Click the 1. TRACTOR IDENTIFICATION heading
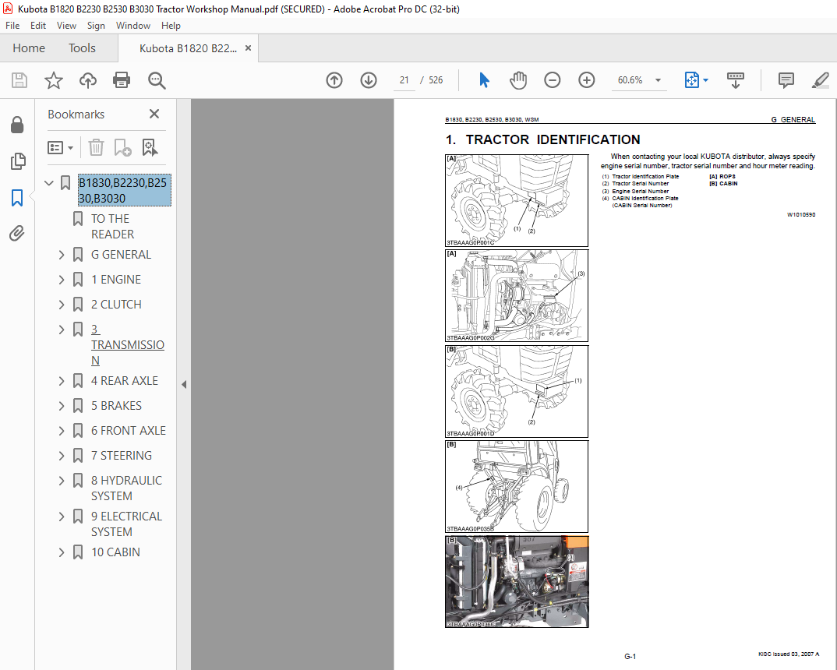The height and width of the screenshot is (670, 837). [543, 139]
